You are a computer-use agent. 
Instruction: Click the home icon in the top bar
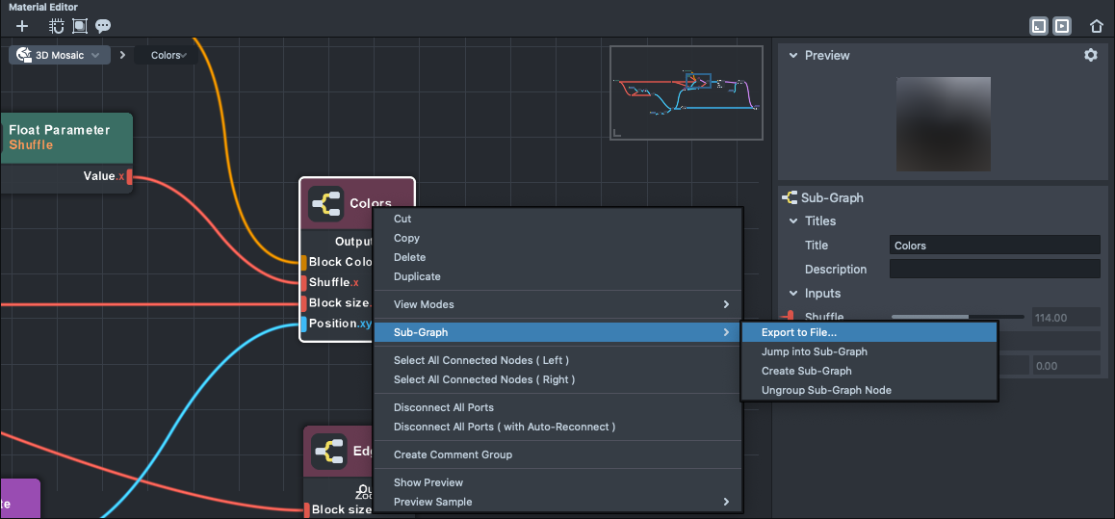(1097, 26)
